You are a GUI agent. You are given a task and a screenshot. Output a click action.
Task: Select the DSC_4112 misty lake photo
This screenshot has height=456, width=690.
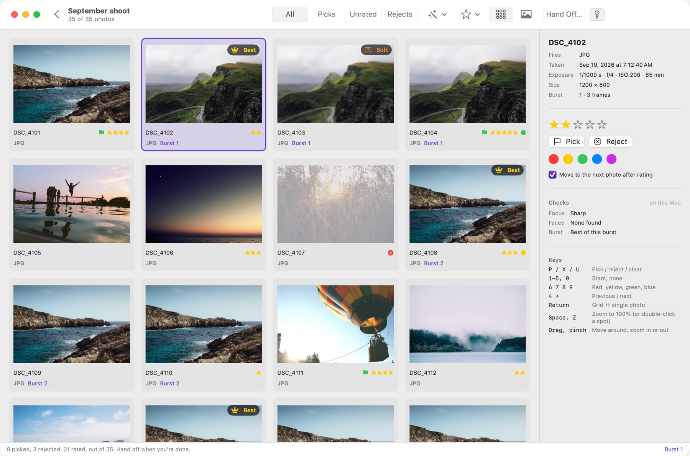coord(468,324)
